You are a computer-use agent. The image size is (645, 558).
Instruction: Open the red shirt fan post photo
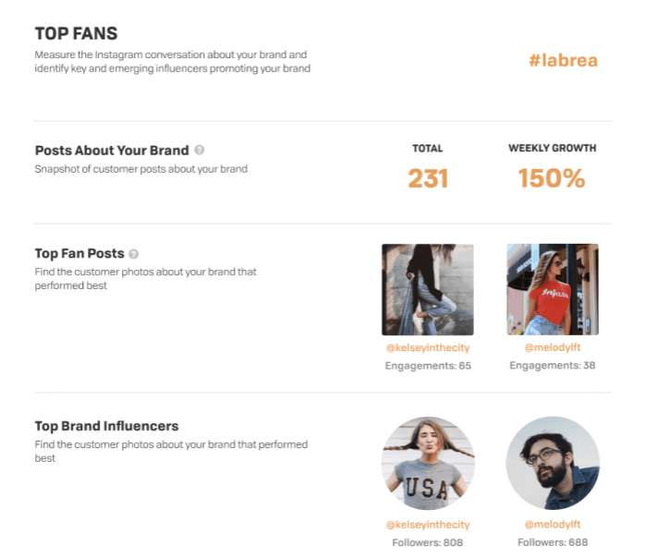pyautogui.click(x=553, y=289)
